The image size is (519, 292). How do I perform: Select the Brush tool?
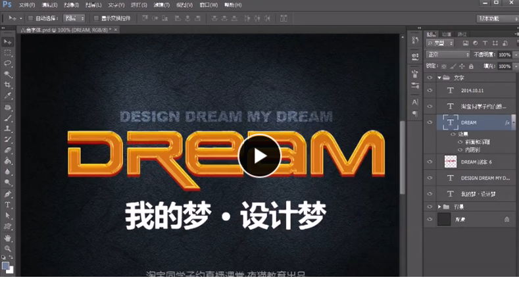pyautogui.click(x=7, y=118)
